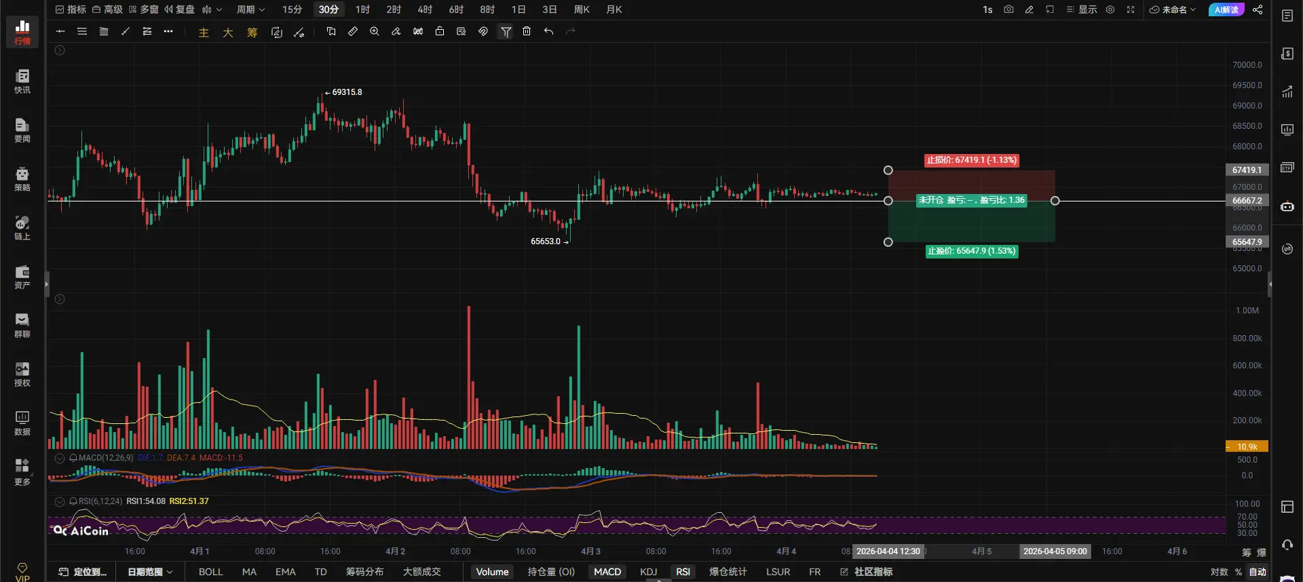Open the ruler measure tool

(x=353, y=31)
